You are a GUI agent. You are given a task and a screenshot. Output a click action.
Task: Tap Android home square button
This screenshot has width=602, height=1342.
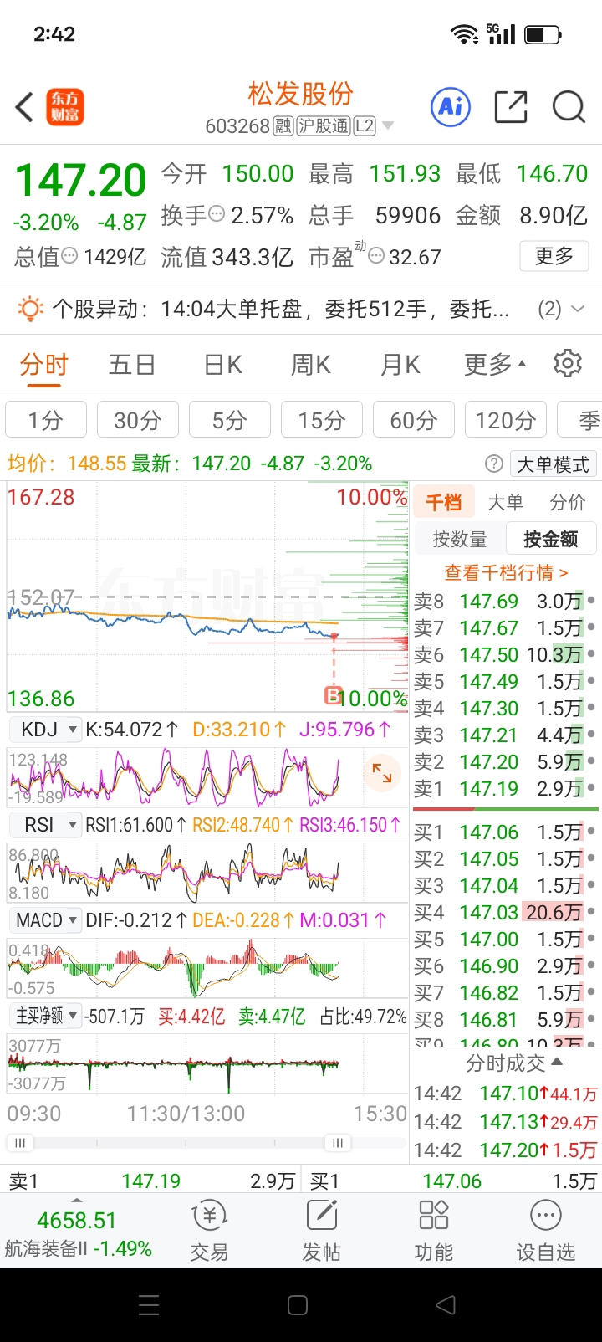(298, 1305)
